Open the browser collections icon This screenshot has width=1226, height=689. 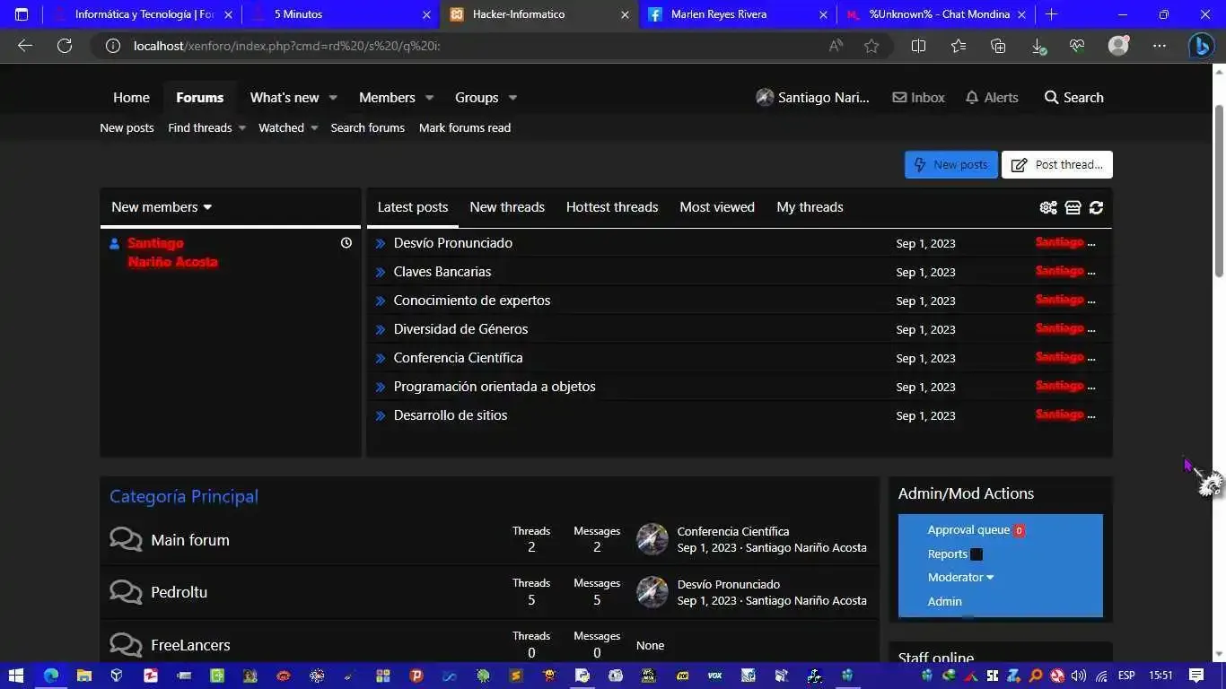coord(998,46)
